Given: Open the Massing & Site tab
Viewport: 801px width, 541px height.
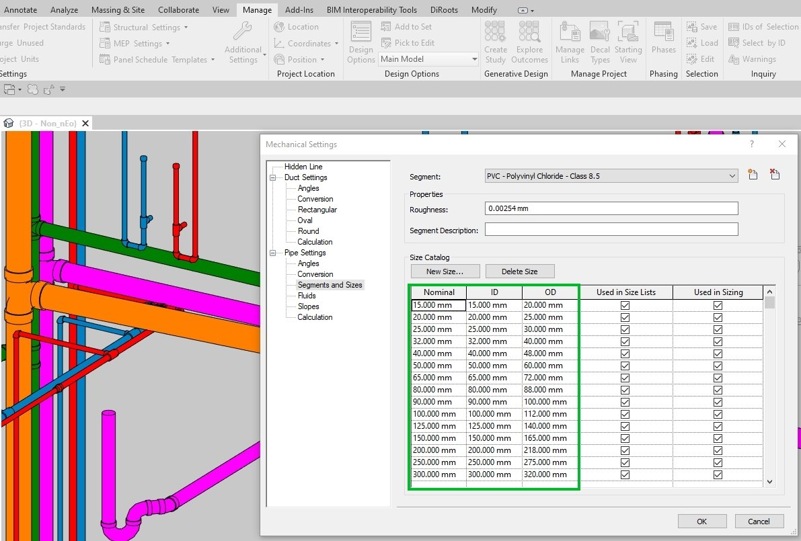Looking at the screenshot, I should pyautogui.click(x=118, y=9).
